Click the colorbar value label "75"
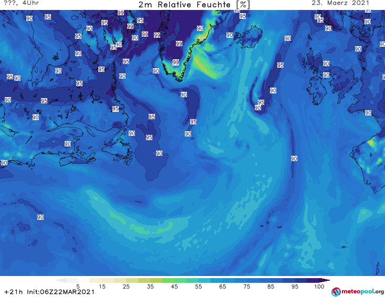Viewport: 385px width, 297px height. (x=246, y=287)
